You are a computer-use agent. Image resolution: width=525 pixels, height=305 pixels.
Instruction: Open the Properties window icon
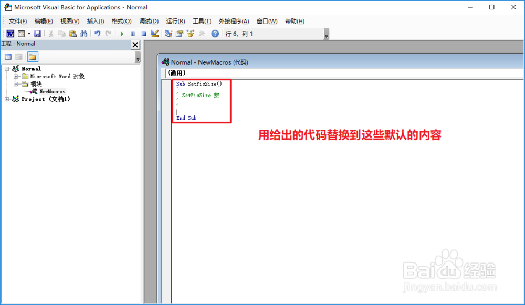coord(180,34)
